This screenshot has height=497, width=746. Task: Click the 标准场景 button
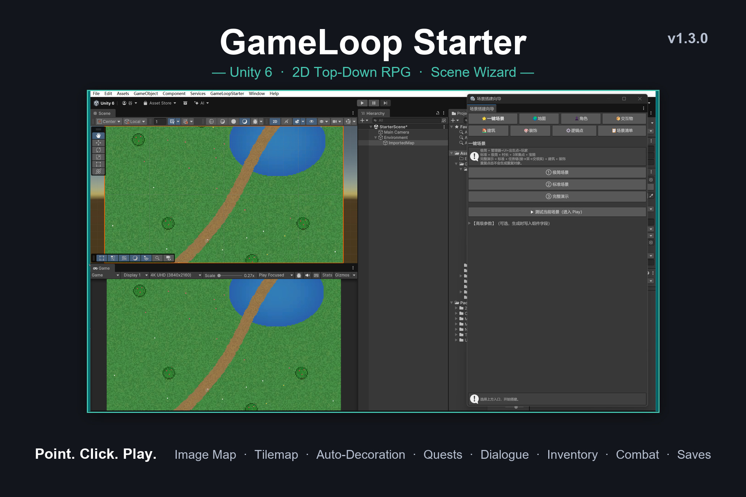point(557,184)
